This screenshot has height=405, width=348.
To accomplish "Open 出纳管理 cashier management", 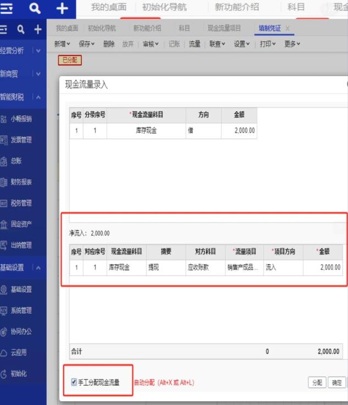I will coord(21,245).
